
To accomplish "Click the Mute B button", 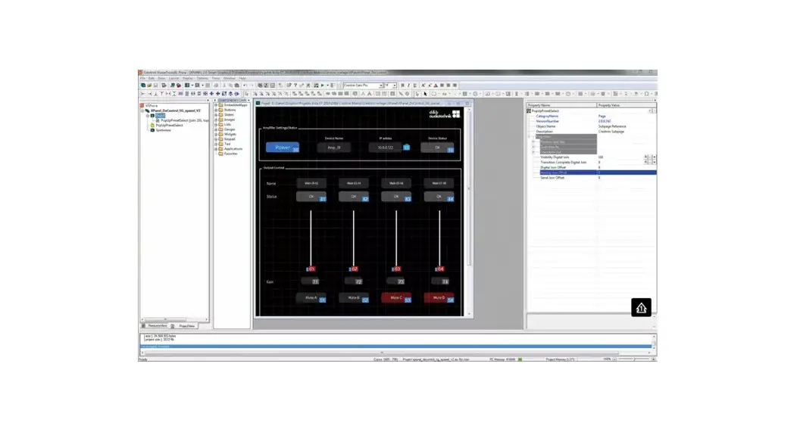I will [354, 298].
